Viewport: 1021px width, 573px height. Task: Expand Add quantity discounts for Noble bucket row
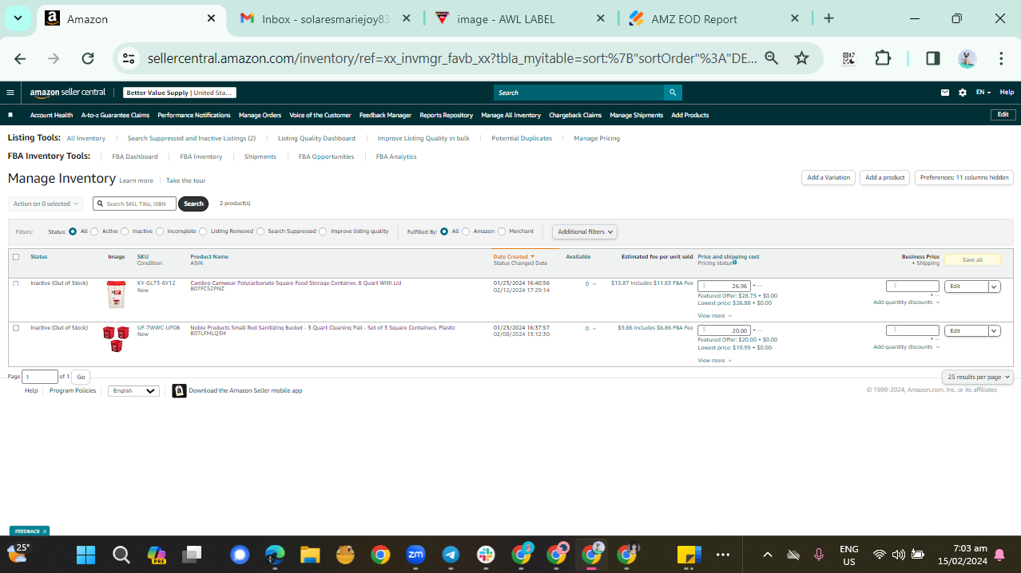coord(907,347)
